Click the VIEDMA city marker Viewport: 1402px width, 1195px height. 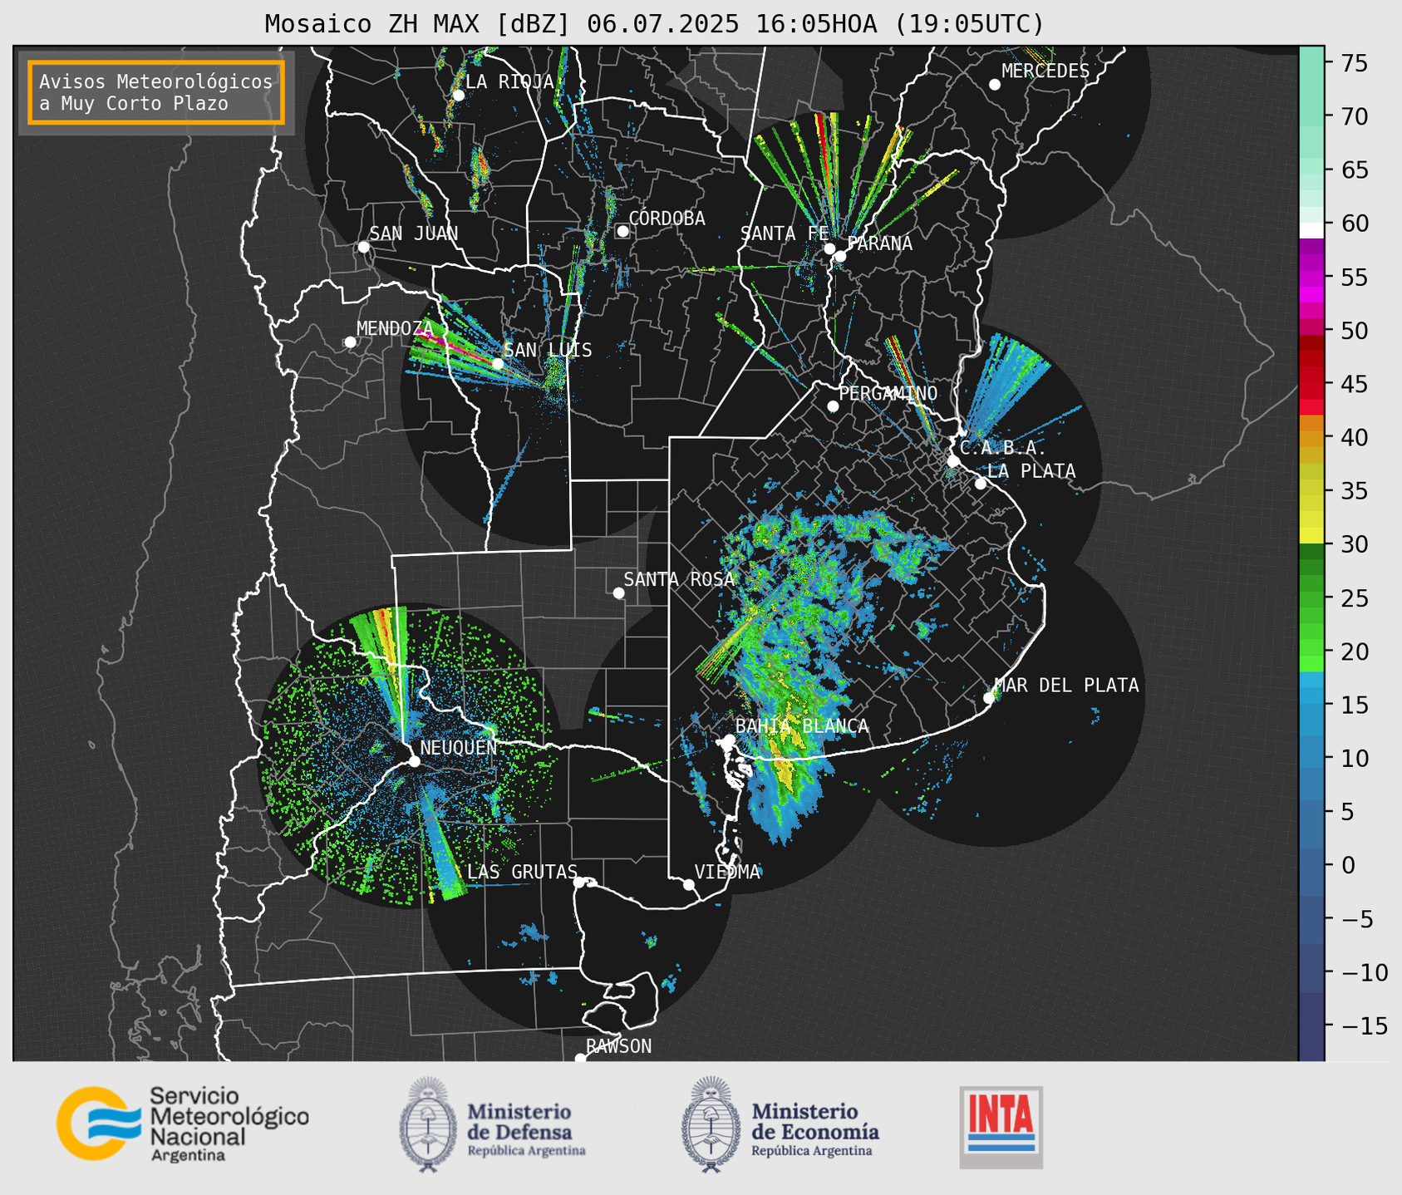click(x=688, y=884)
